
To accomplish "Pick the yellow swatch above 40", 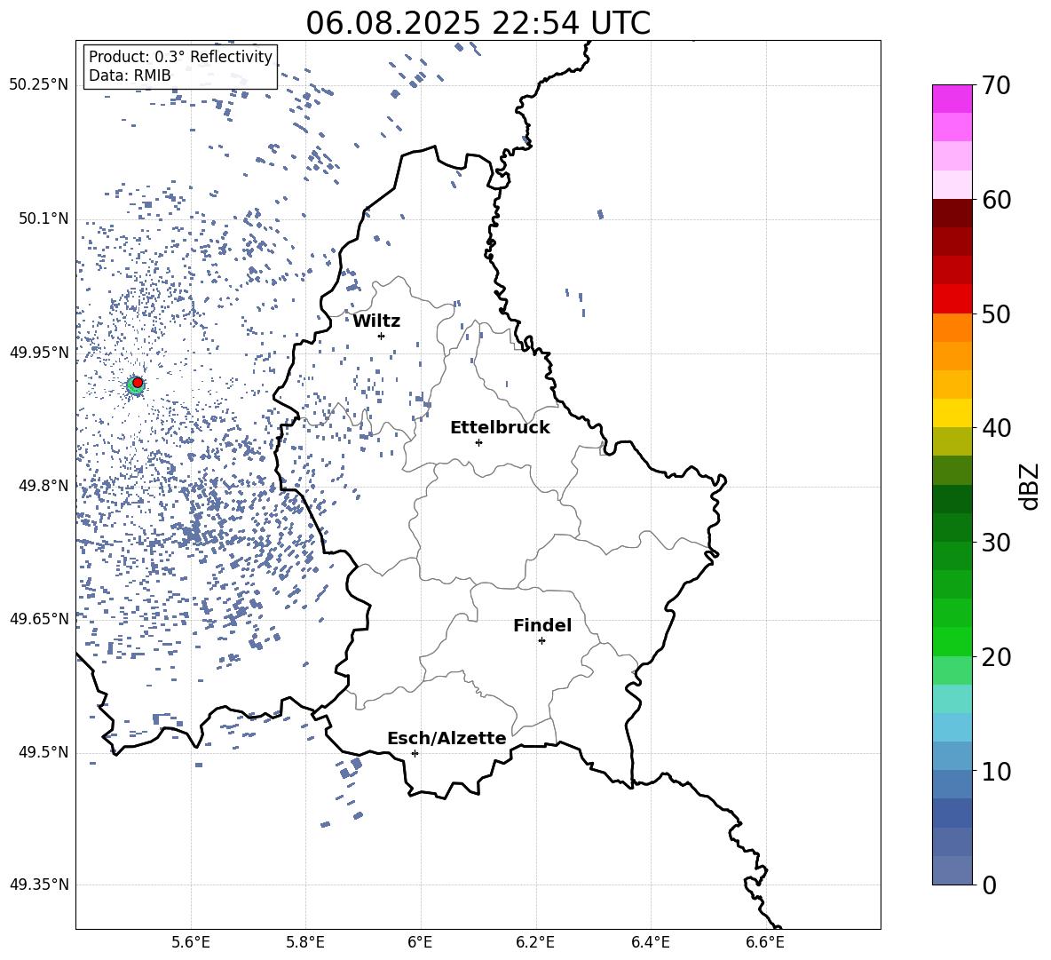I will [x=952, y=413].
